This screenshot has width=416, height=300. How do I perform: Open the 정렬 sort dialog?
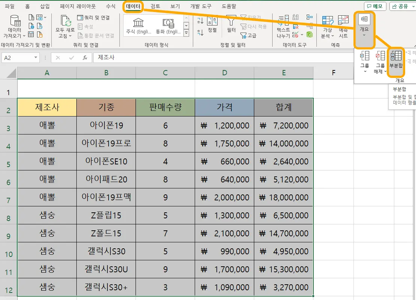pyautogui.click(x=212, y=24)
